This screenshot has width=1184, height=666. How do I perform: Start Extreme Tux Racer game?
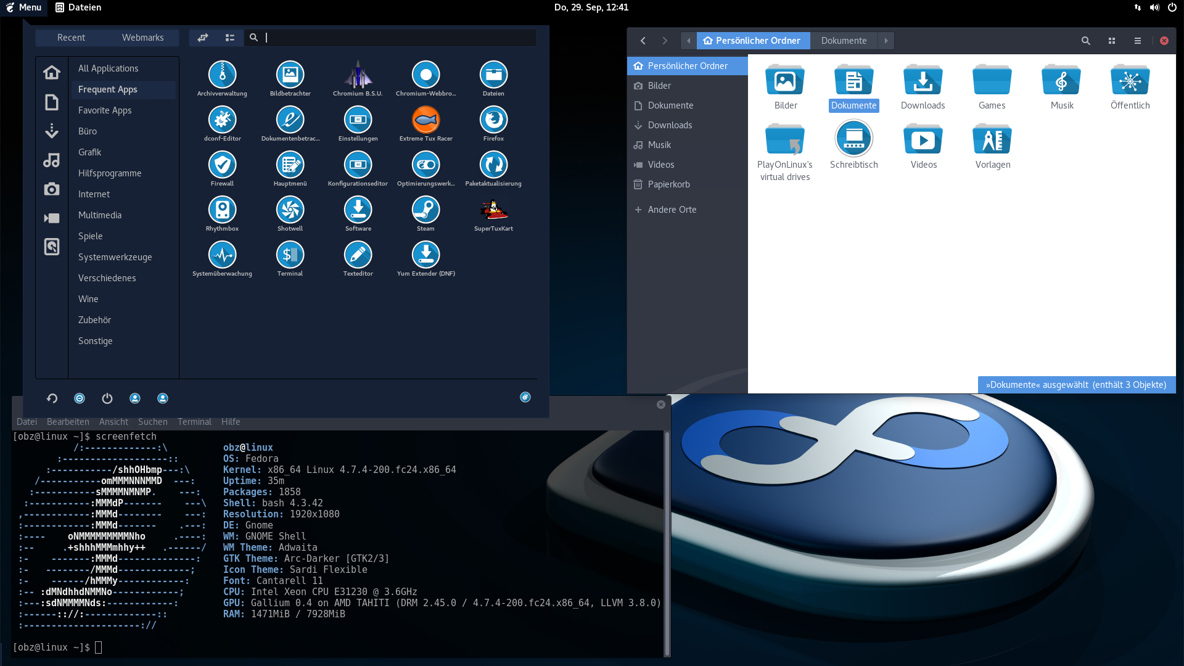pos(425,120)
